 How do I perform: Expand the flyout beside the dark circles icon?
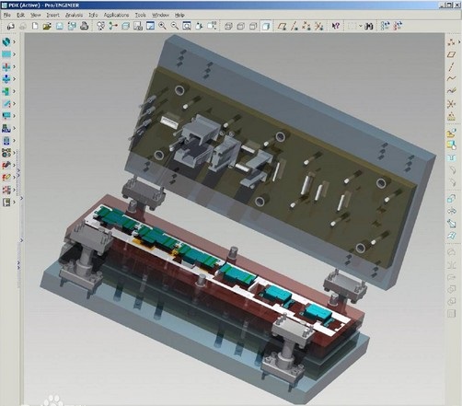[x=14, y=153]
